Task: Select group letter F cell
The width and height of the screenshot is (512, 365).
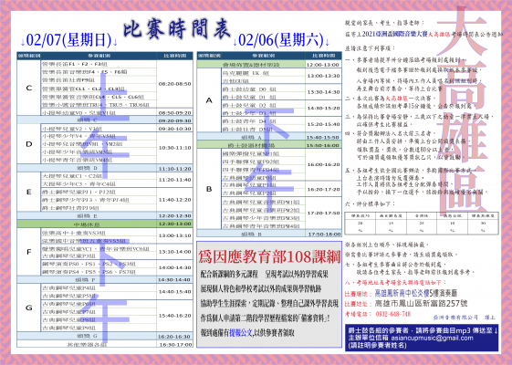Action: (x=29, y=252)
